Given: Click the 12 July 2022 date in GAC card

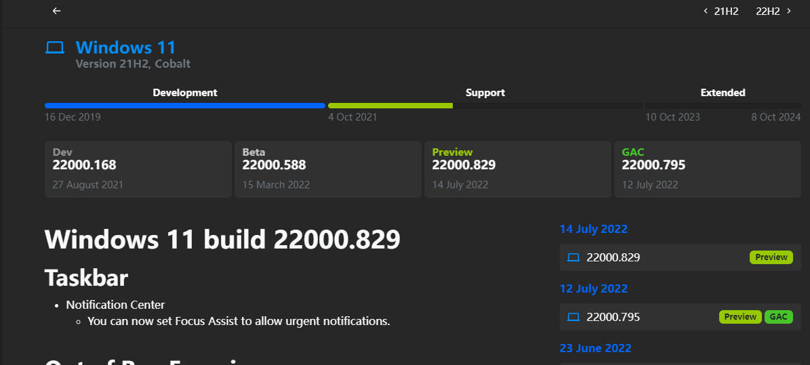Looking at the screenshot, I should [x=650, y=185].
